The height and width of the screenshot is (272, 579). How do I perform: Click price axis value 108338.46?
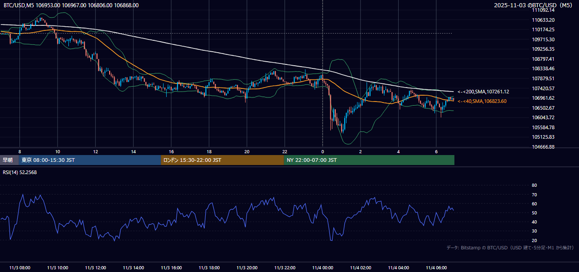click(543, 69)
